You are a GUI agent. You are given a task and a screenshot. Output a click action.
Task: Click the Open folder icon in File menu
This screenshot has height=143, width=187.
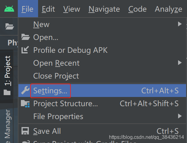coord(25,37)
